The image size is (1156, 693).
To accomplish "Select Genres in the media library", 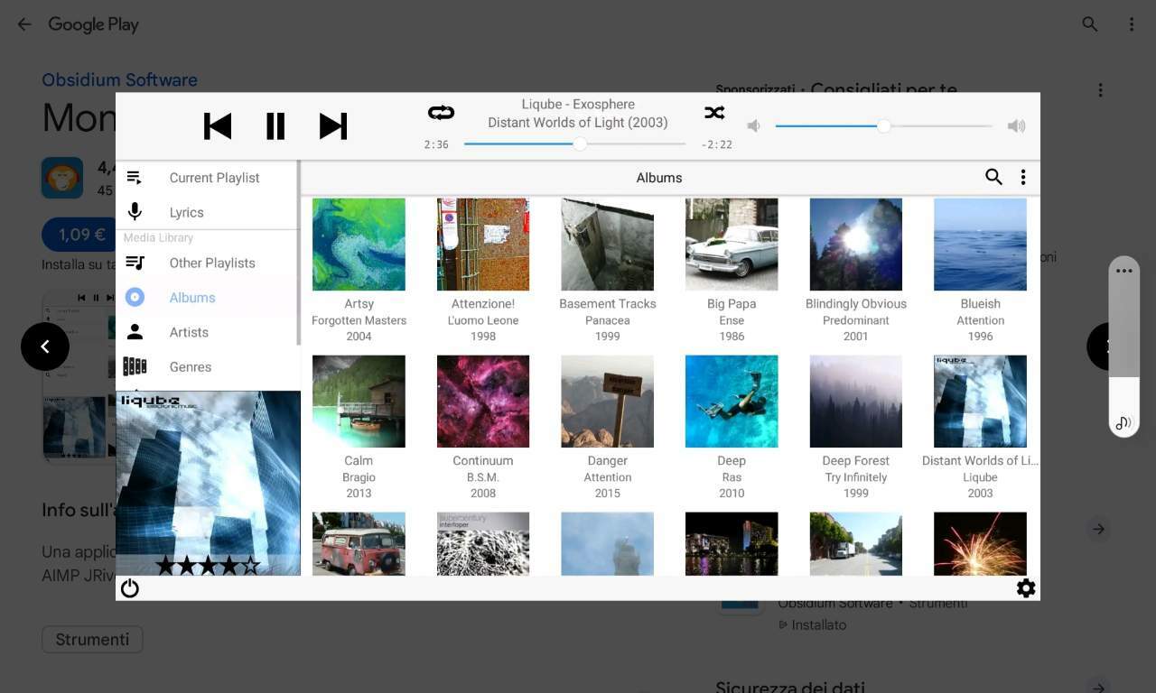I will (x=207, y=367).
